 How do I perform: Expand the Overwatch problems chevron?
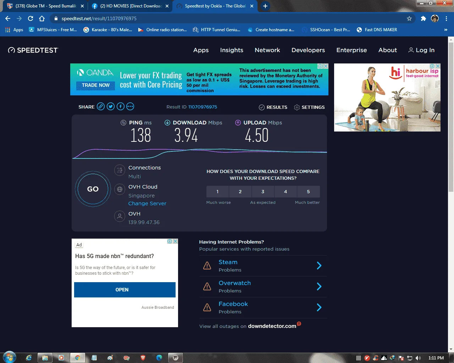(319, 286)
